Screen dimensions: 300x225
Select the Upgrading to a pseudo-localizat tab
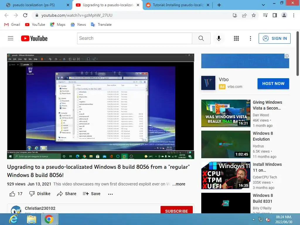tap(107, 5)
